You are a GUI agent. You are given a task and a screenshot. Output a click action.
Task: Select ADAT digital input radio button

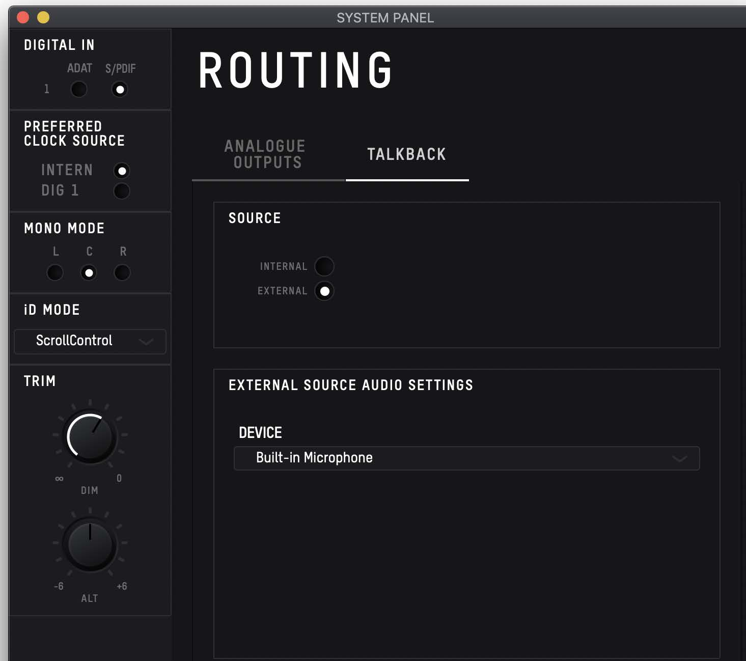click(x=79, y=89)
